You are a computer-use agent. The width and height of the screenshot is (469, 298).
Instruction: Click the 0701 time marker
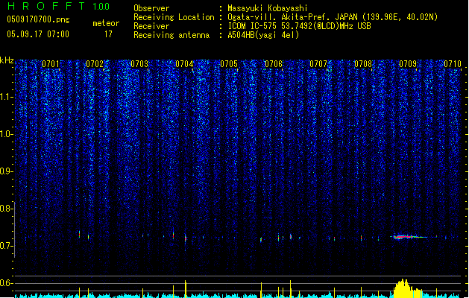50,64
